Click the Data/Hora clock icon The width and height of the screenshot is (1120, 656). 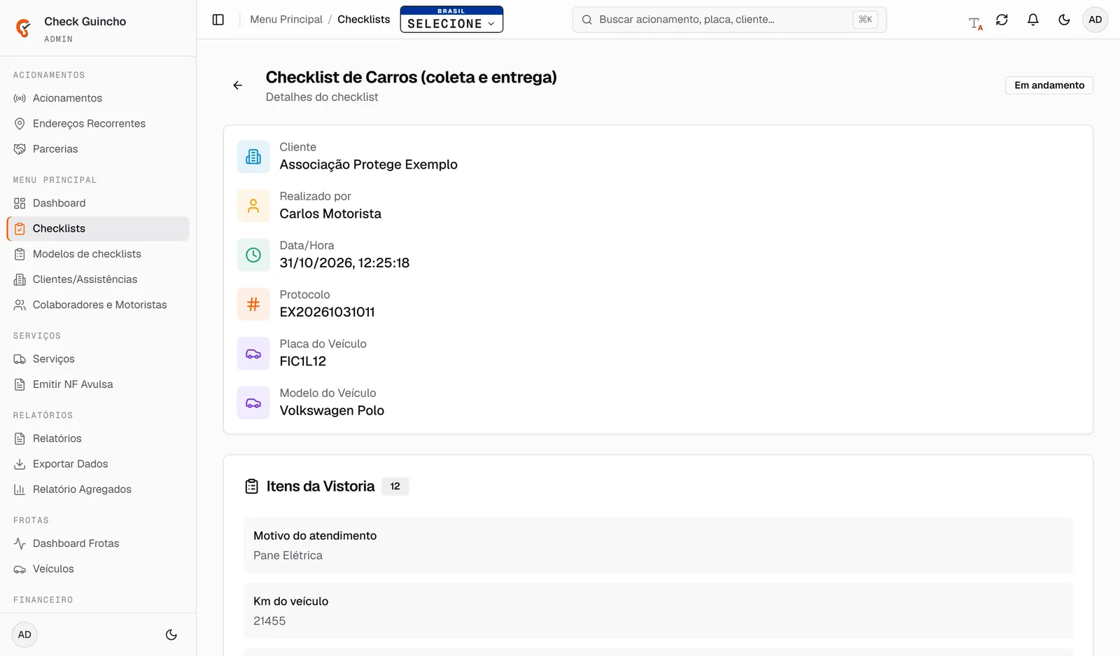pyautogui.click(x=253, y=255)
